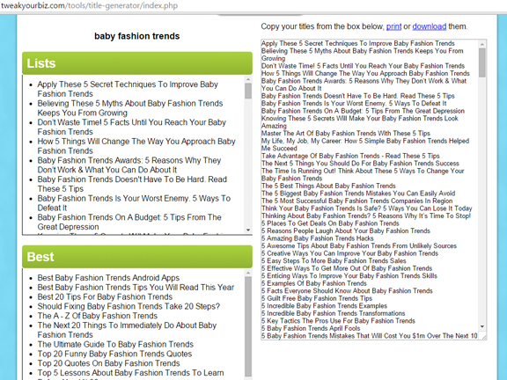507x380 pixels.
Task: Click 'Top 20 Quotes On Baby Fashion Trends'
Action: pyautogui.click(x=108, y=363)
